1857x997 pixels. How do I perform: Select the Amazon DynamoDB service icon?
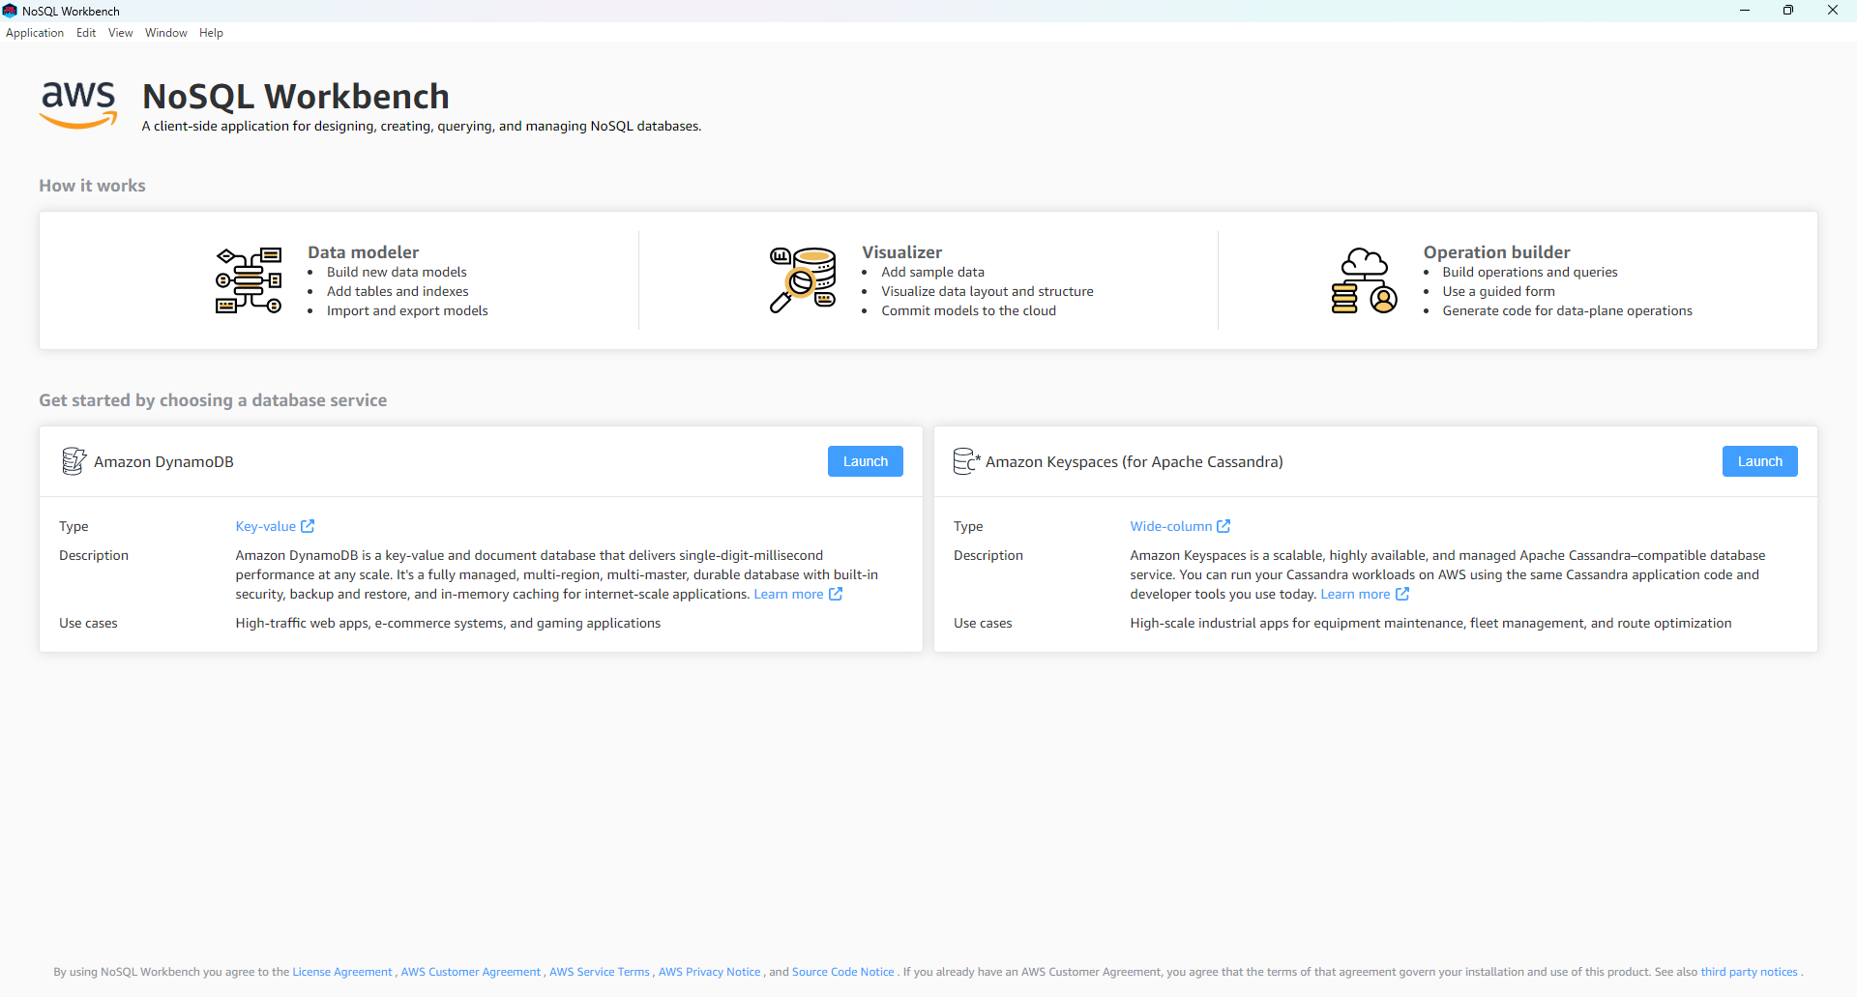coord(73,461)
